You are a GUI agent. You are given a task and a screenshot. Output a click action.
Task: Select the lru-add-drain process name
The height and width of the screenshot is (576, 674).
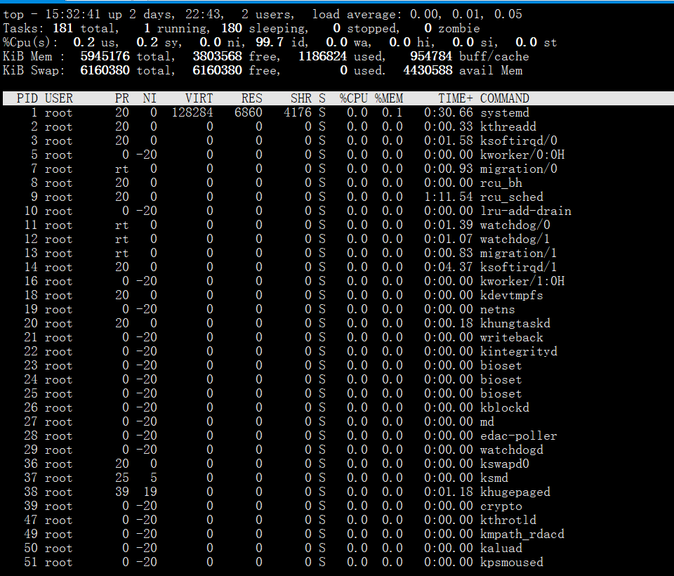click(x=526, y=211)
